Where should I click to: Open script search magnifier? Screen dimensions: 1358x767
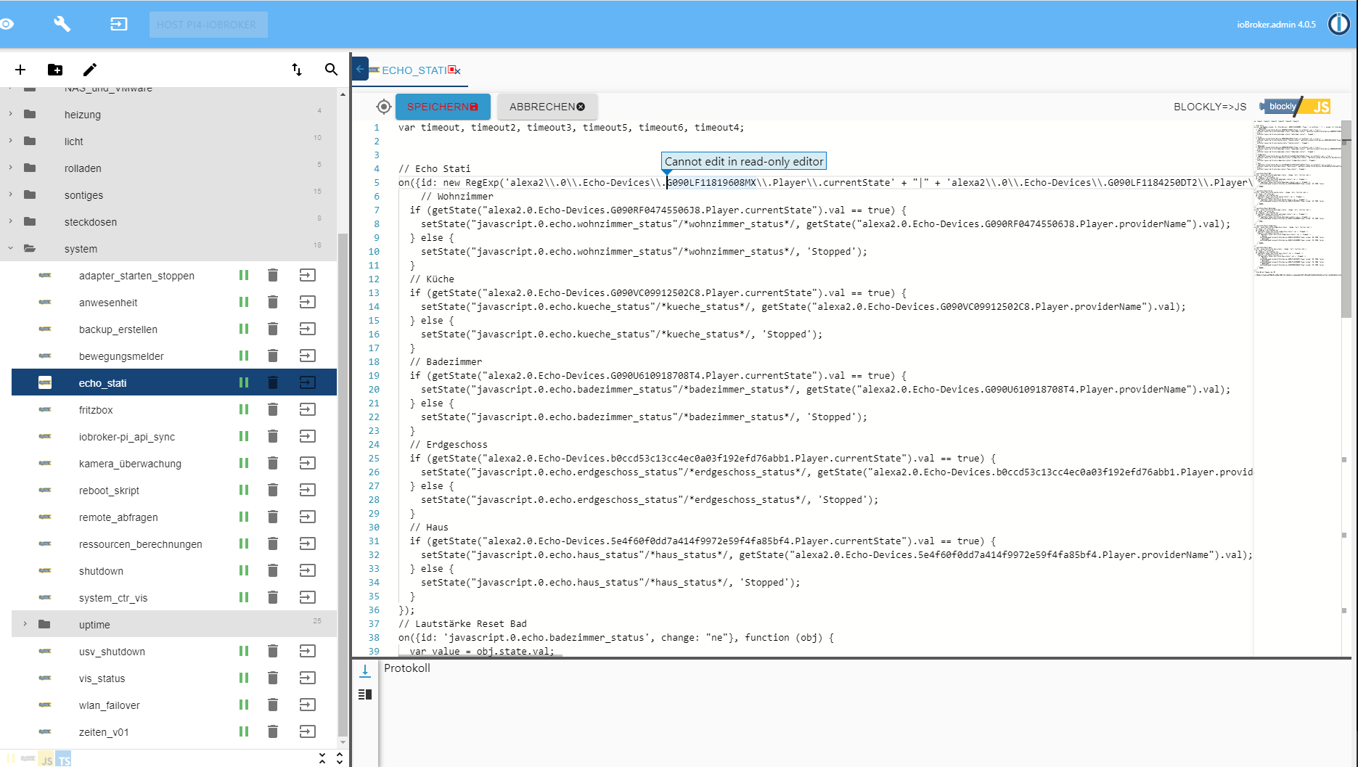pyautogui.click(x=331, y=70)
